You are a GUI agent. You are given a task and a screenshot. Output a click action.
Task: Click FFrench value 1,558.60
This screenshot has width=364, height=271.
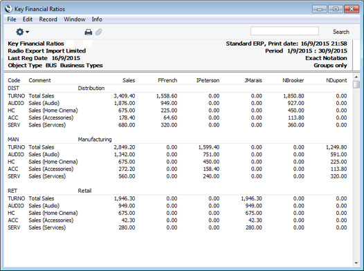167,96
